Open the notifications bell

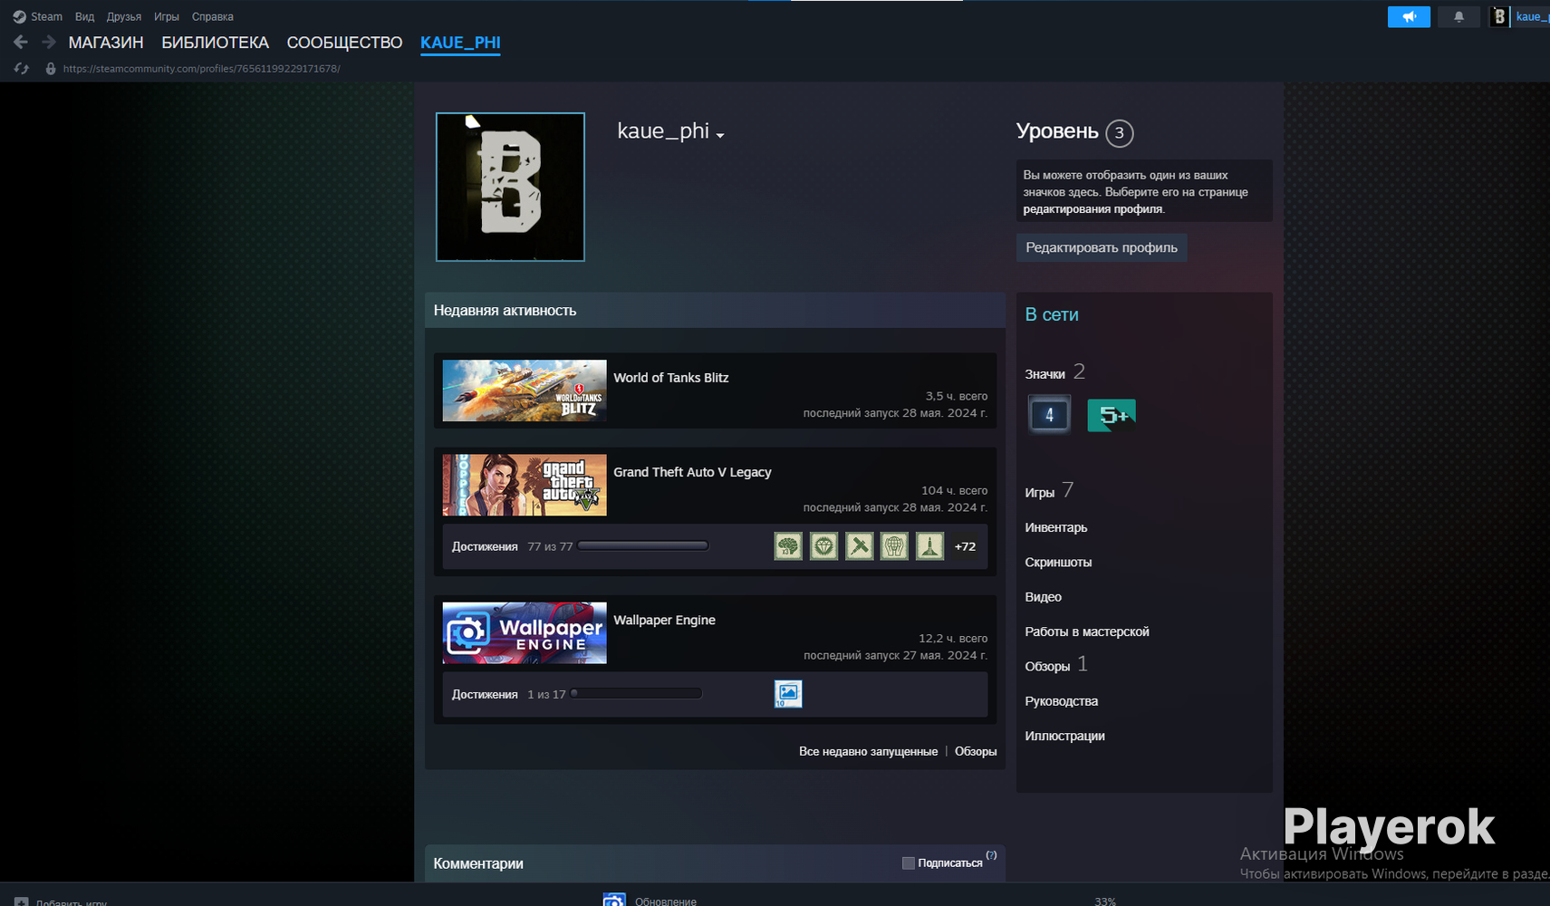(x=1459, y=16)
